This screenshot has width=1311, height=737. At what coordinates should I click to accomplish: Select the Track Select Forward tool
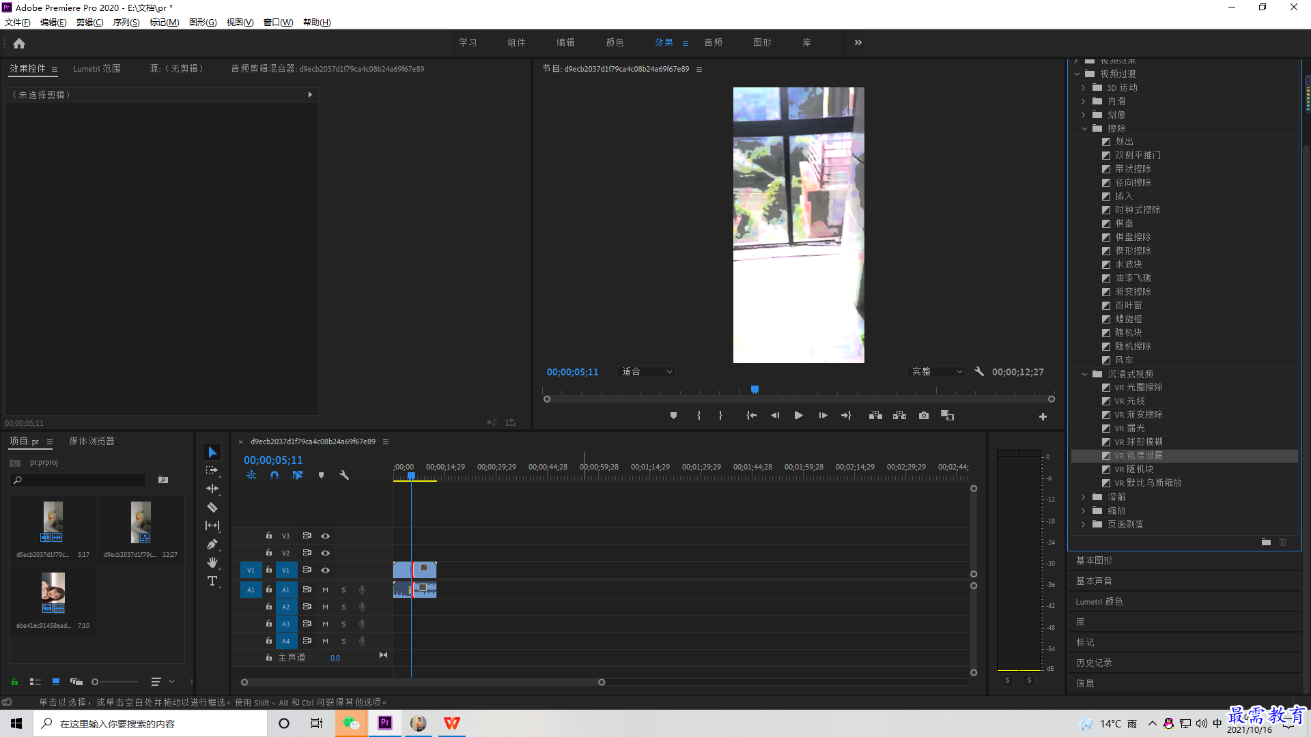coord(212,470)
